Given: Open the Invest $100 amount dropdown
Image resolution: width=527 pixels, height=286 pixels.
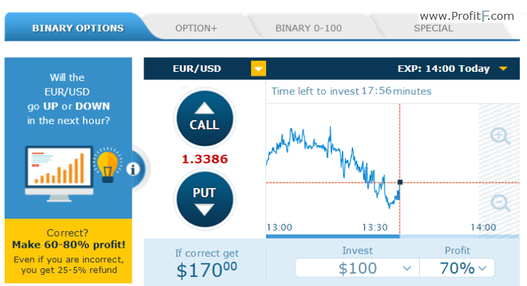Looking at the screenshot, I should tap(357, 268).
